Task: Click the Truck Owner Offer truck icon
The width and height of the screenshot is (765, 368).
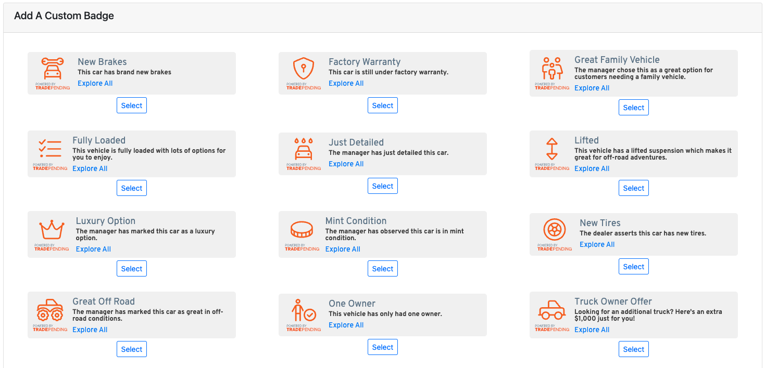Action: click(551, 310)
